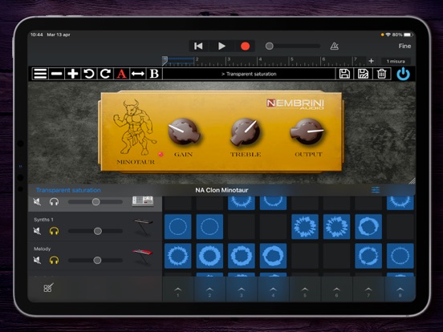The image size is (443, 332).
Task: Toggle the cell edit grid icon
Action: (48, 288)
